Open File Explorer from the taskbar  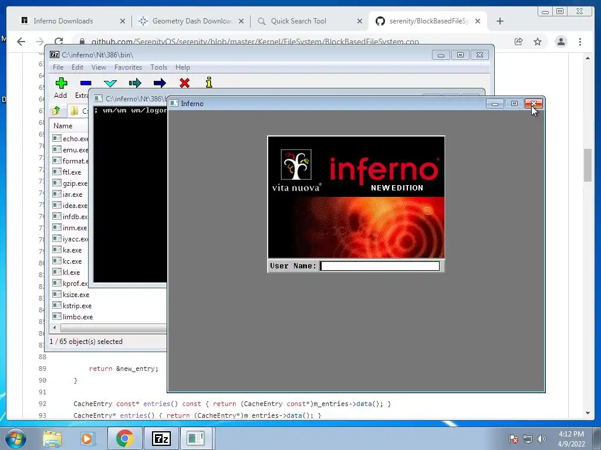click(52, 438)
